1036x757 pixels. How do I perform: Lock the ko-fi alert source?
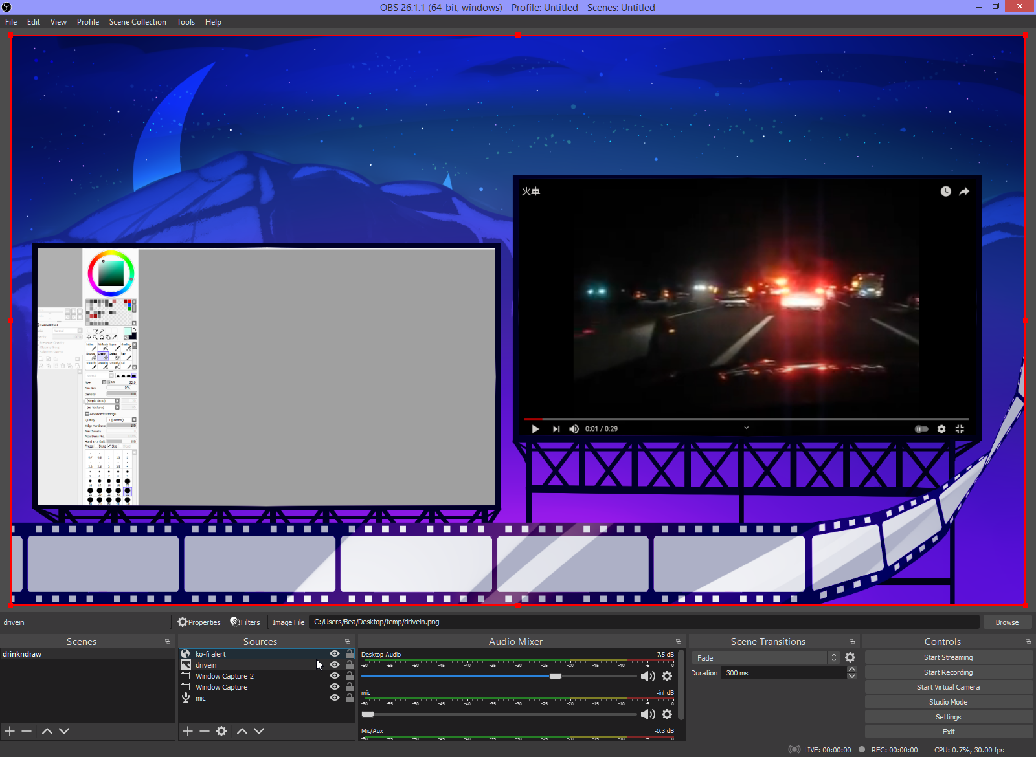350,653
